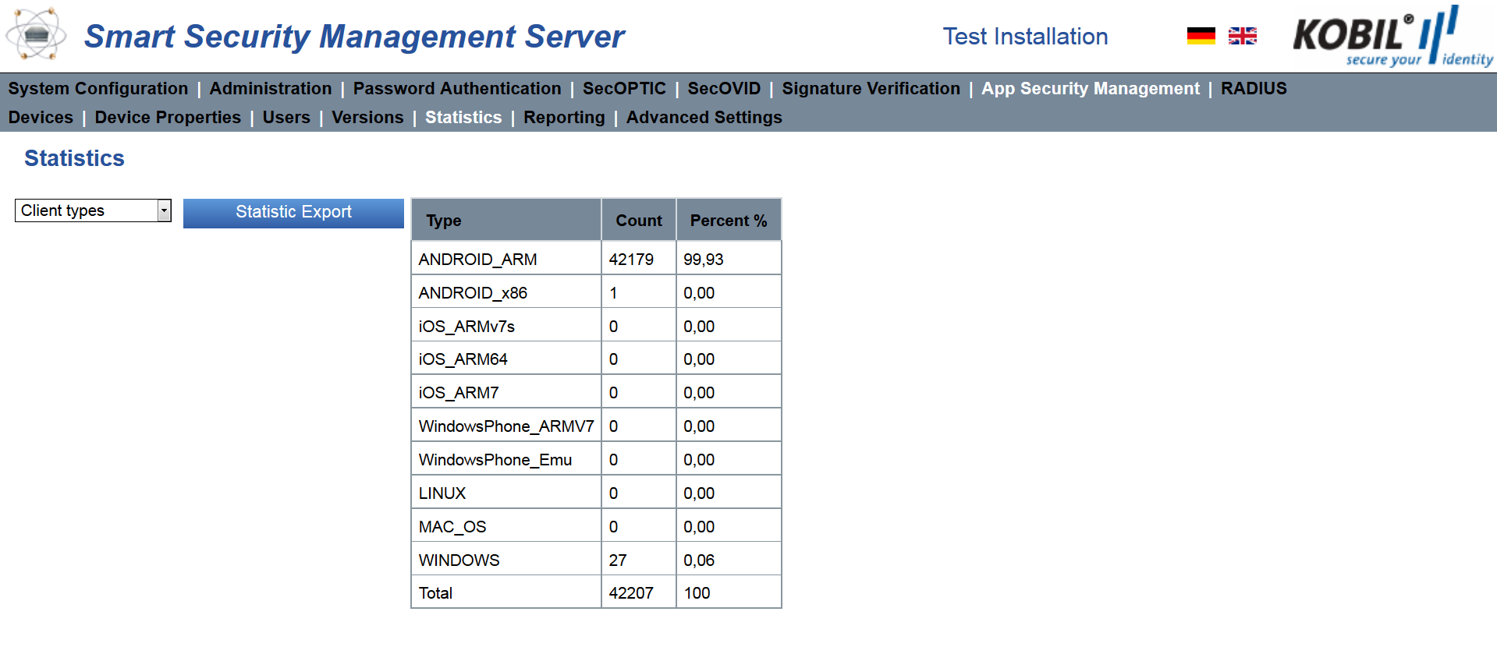
Task: Open the SecOPTIC menu
Action: 624,89
